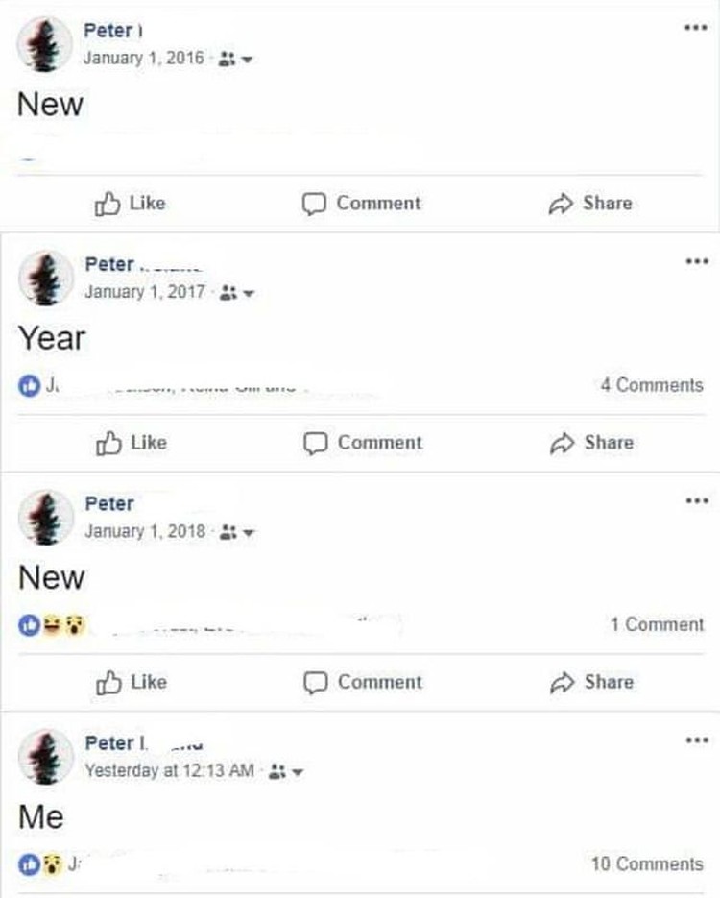Click the thumbs-up Like on 2018 post
Viewport: 720px width, 898px height.
tap(132, 682)
